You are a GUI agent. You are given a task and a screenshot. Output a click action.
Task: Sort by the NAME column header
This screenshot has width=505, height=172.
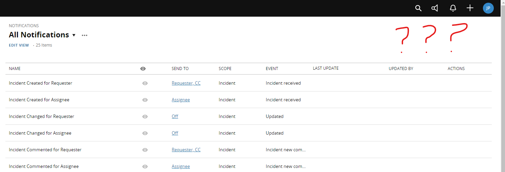click(x=15, y=69)
